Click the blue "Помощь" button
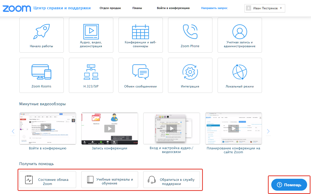 click(x=289, y=185)
